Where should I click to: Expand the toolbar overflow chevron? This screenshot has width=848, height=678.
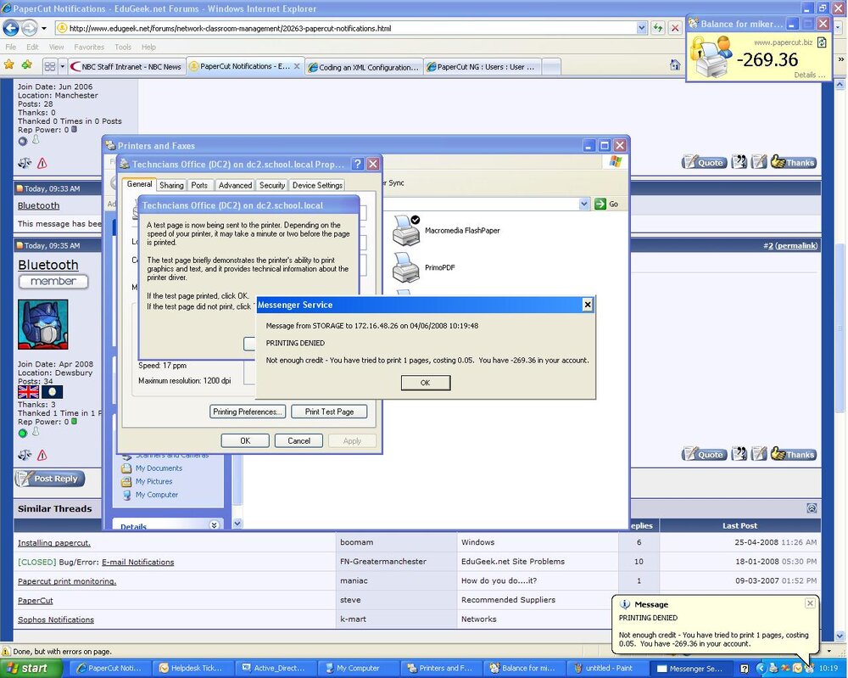click(841, 59)
